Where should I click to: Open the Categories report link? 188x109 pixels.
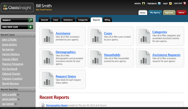click(x=160, y=32)
